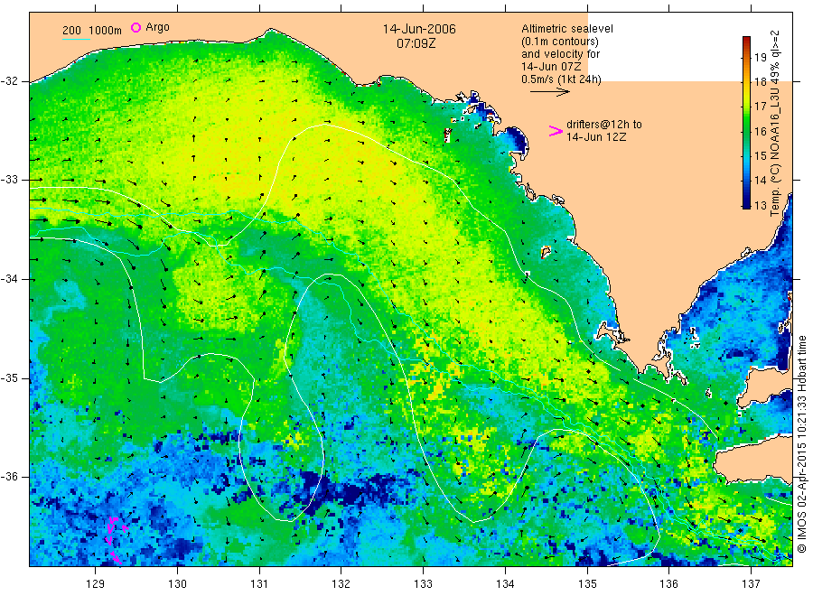
Task: Click the longitude label 129
Action: click(x=96, y=584)
